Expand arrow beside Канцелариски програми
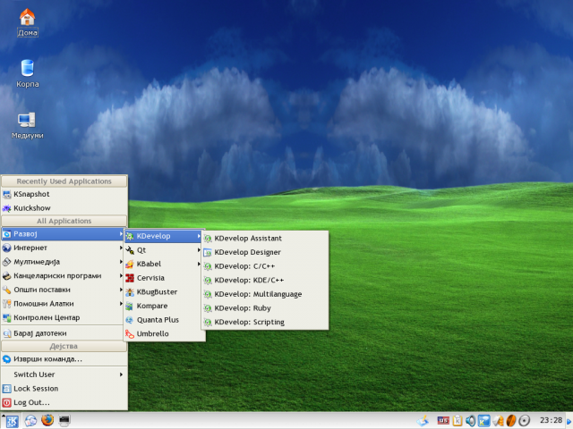The height and width of the screenshot is (429, 573). point(121,275)
